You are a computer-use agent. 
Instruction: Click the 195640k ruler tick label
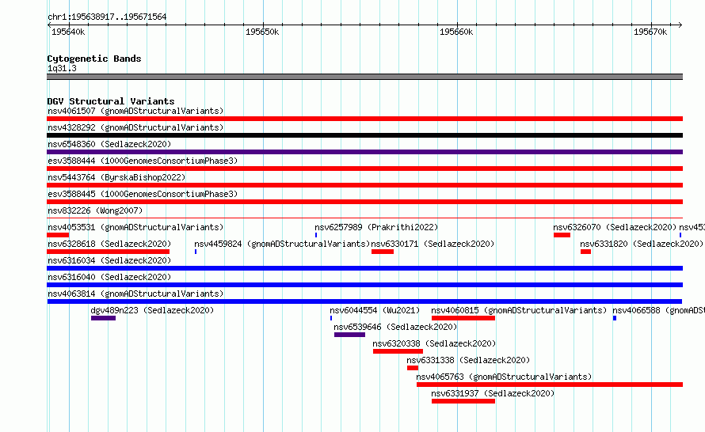(x=68, y=32)
